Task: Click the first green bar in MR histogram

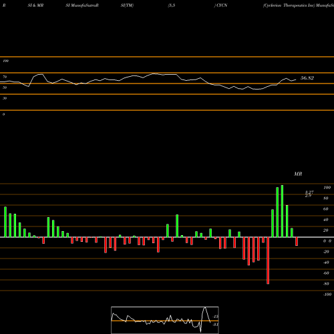Action: (x=5, y=222)
